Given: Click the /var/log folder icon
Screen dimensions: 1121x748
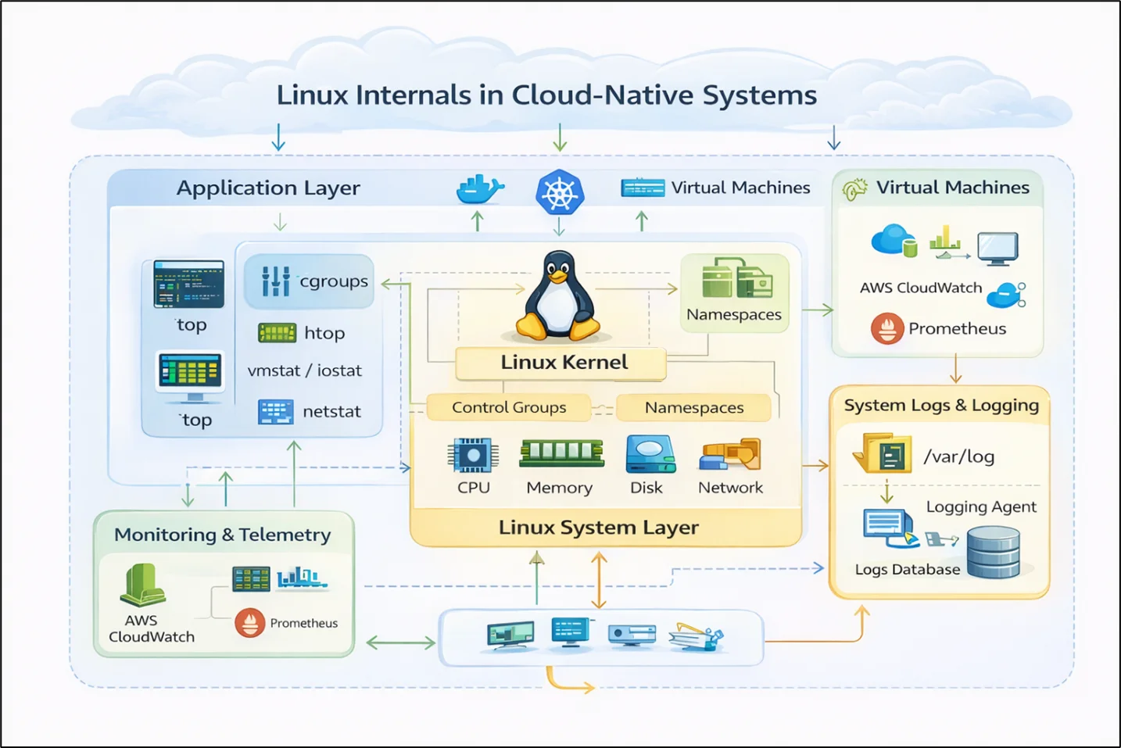Looking at the screenshot, I should (883, 453).
